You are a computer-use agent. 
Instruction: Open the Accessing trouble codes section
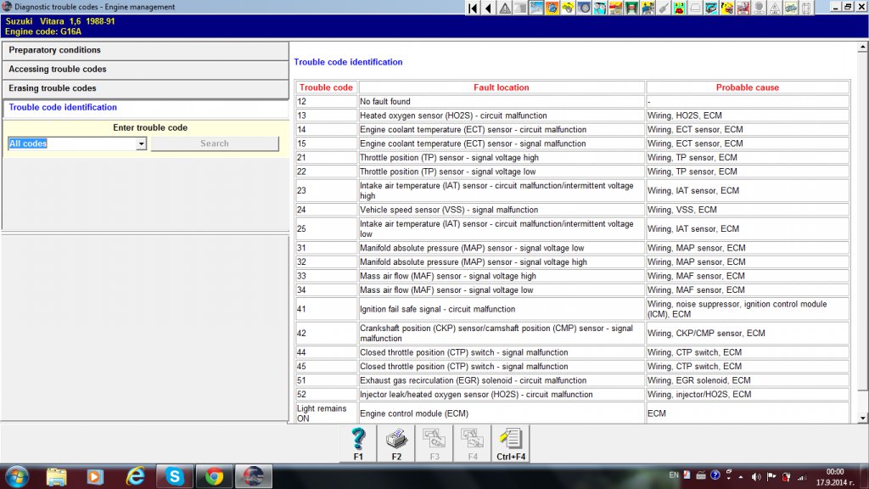point(144,70)
